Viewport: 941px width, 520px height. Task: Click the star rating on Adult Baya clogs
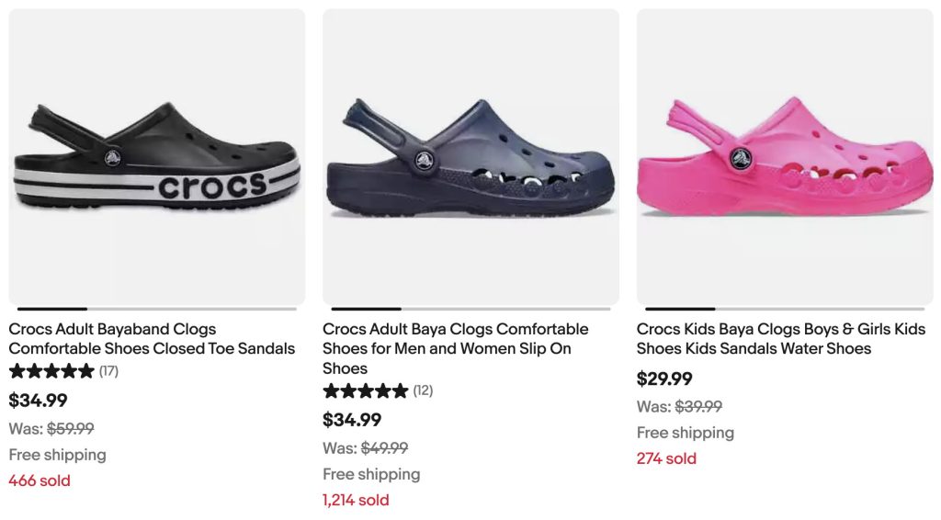(x=366, y=390)
